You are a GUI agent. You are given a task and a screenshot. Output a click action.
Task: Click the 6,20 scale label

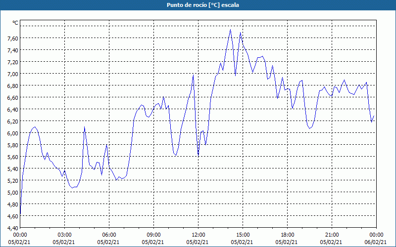[13, 121]
